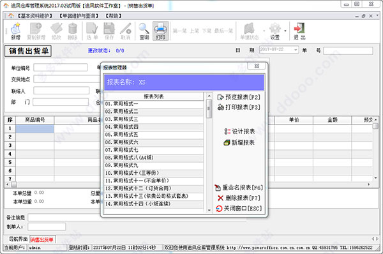
Task: Click the 保存 floppy disk icon
Action: (x=109, y=31)
